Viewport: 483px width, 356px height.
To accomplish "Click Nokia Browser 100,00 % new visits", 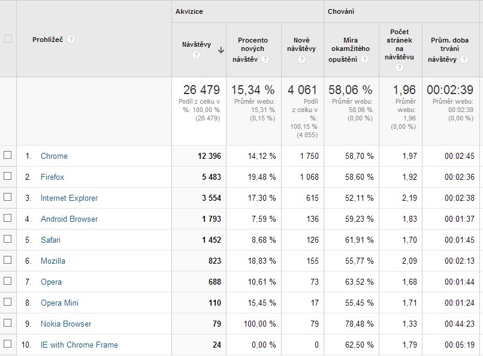I will point(259,324).
